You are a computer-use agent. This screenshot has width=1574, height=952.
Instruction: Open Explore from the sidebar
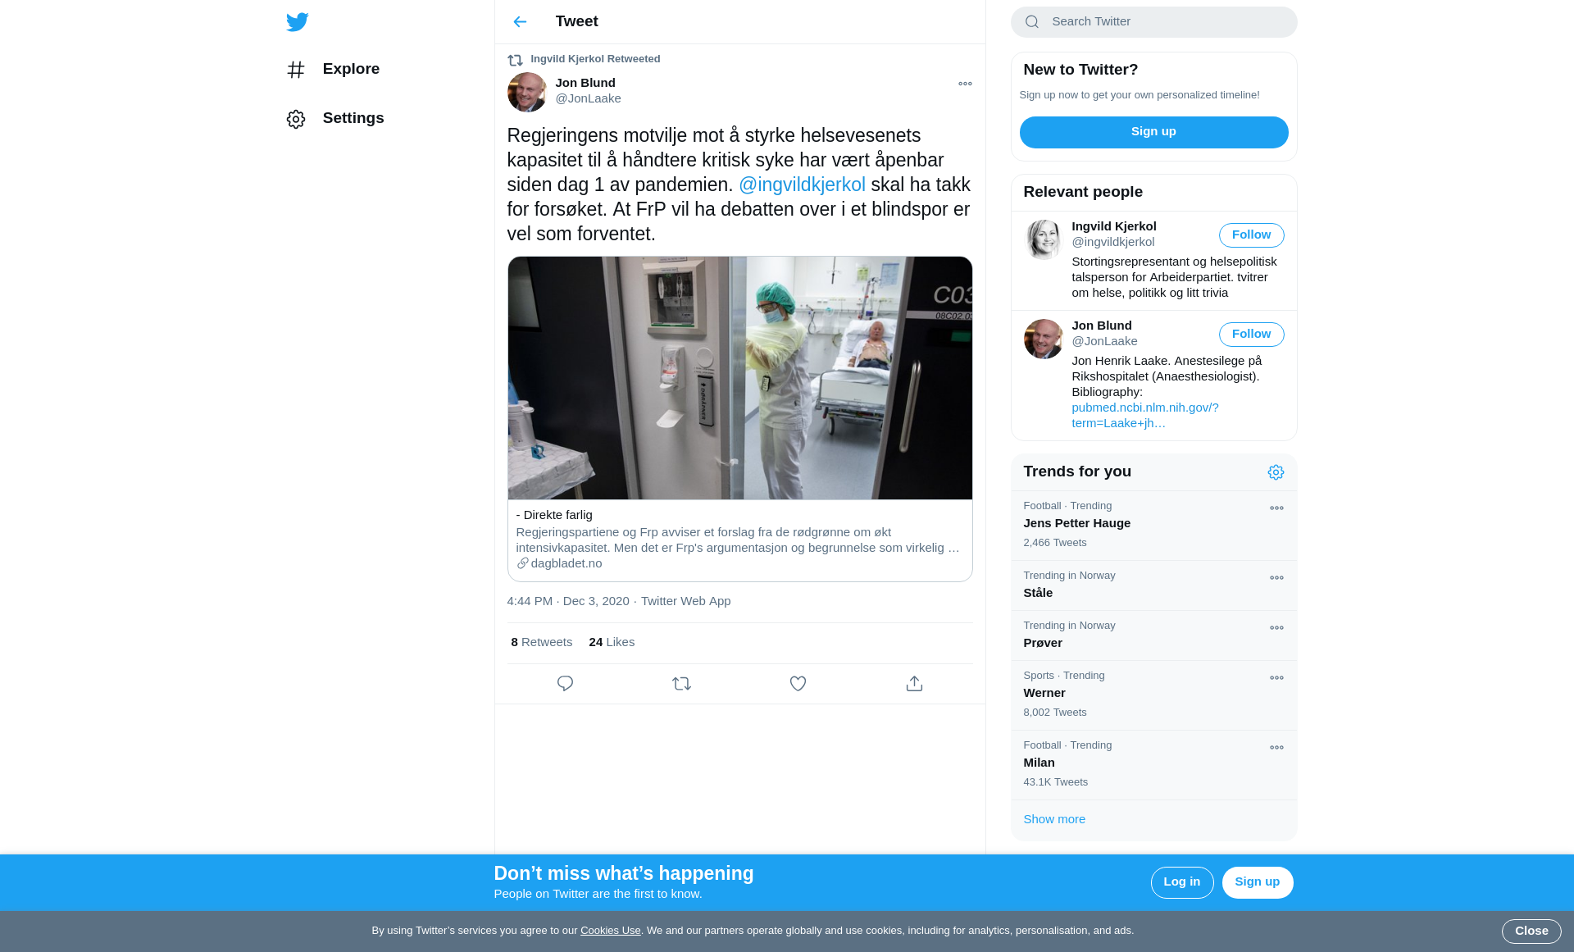tap(333, 69)
